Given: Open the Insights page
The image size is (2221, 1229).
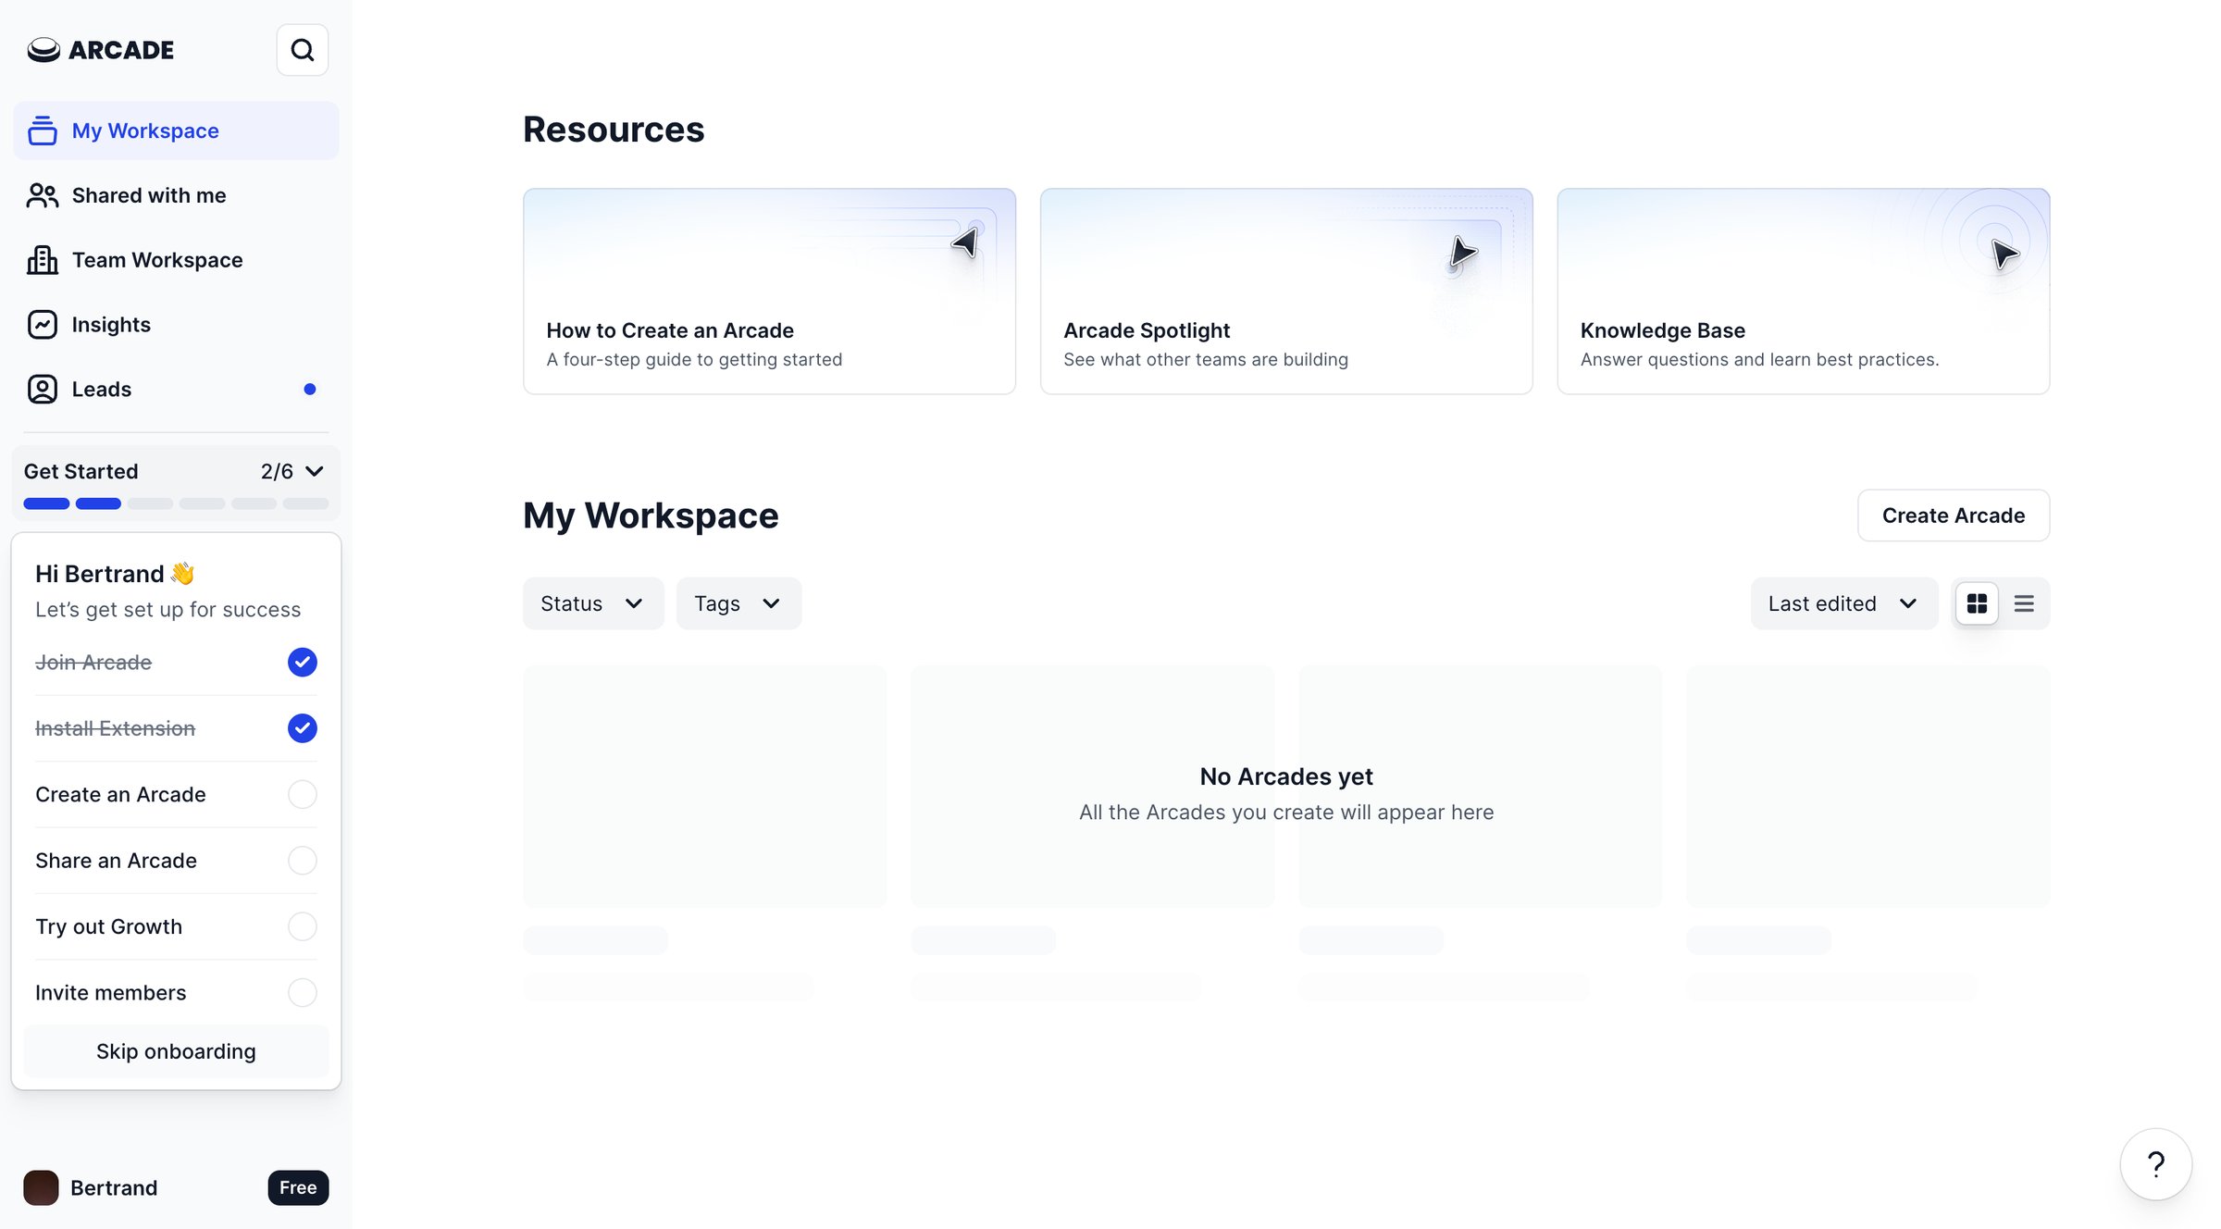Looking at the screenshot, I should 176,325.
